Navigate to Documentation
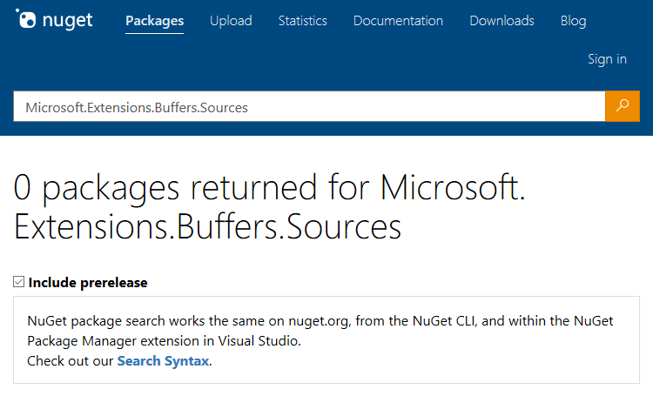This screenshot has height=396, width=653. (398, 21)
